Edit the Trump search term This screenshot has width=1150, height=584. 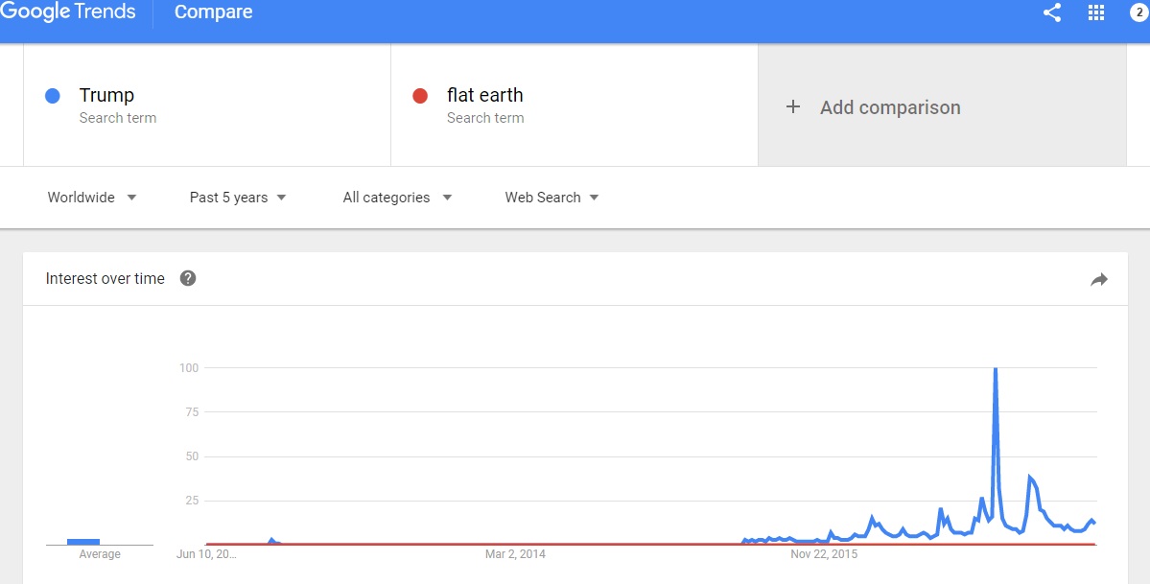click(x=107, y=95)
